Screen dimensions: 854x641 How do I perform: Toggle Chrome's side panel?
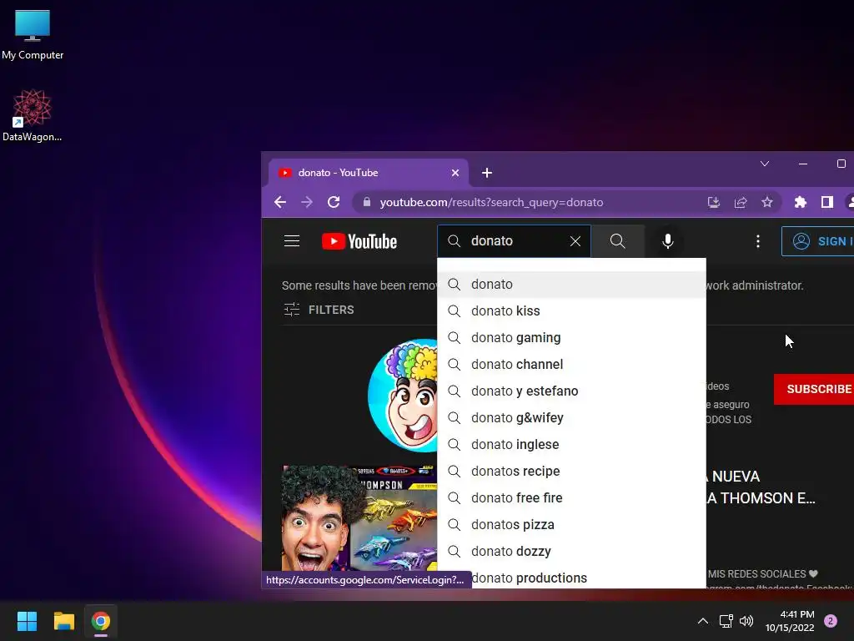point(826,202)
